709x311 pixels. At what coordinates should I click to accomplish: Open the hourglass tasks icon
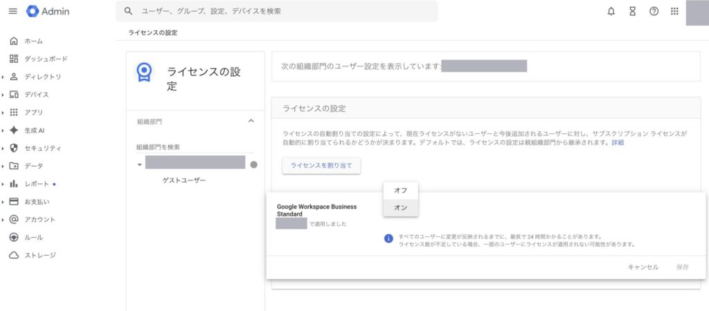click(632, 12)
